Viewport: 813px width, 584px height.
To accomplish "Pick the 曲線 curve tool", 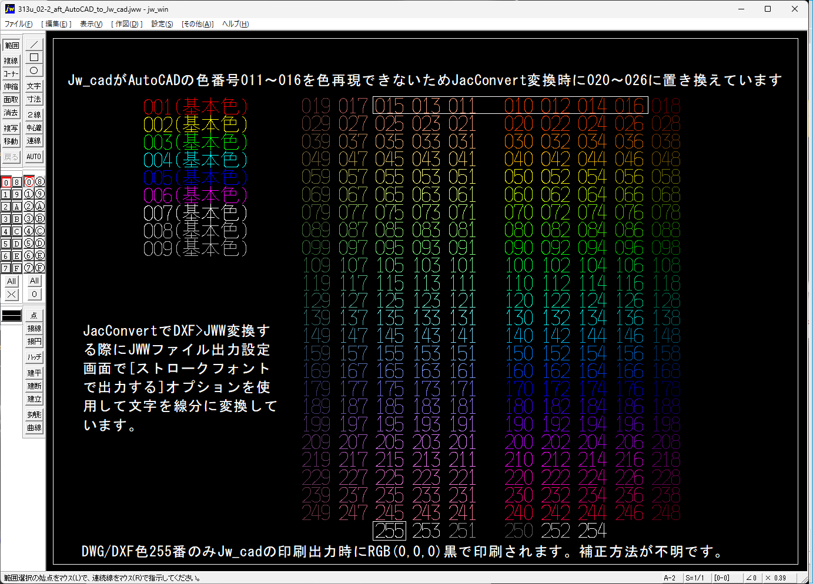I will tap(34, 427).
